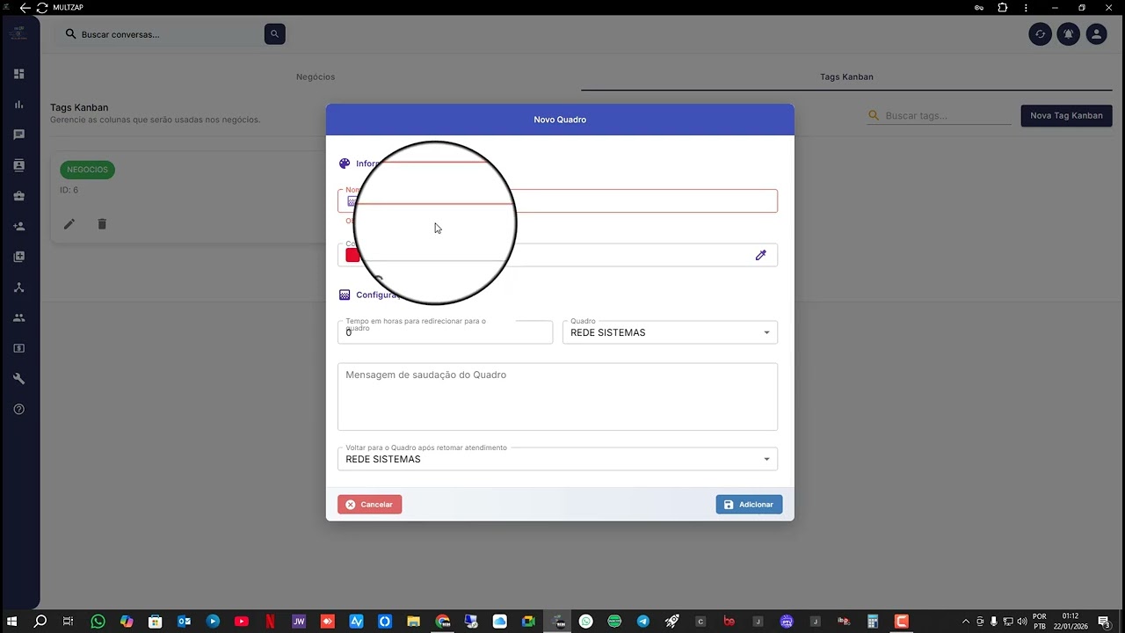Open the Windows Start button
Viewport: 1125px width, 633px height.
click(12, 622)
